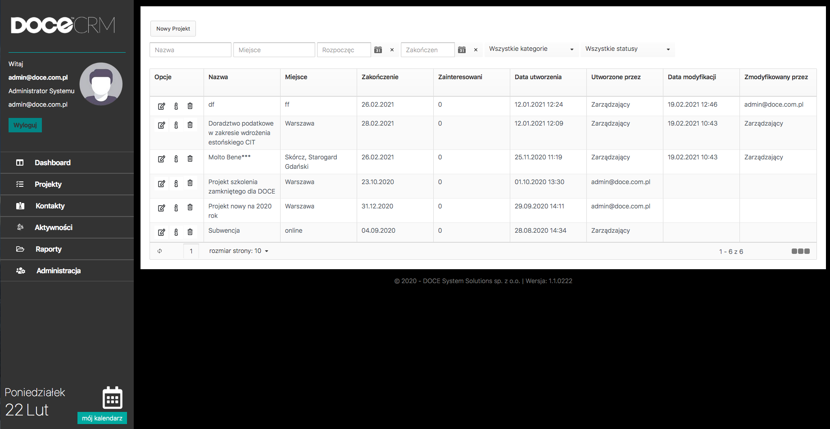
Task: Clear the Rozpoczęcie date filter
Action: (392, 50)
